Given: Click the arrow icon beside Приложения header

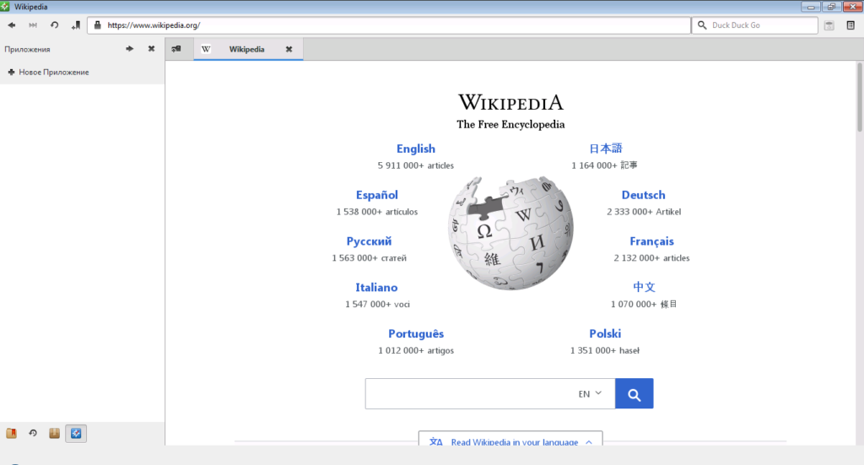Looking at the screenshot, I should point(129,48).
